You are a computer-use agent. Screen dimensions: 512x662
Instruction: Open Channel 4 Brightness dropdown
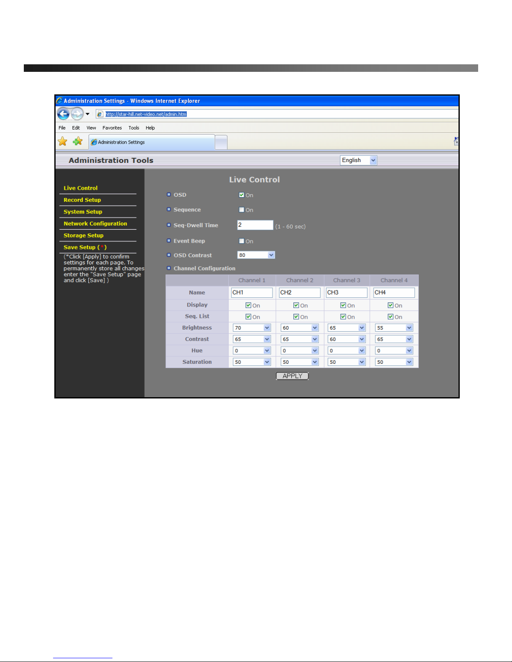point(394,328)
